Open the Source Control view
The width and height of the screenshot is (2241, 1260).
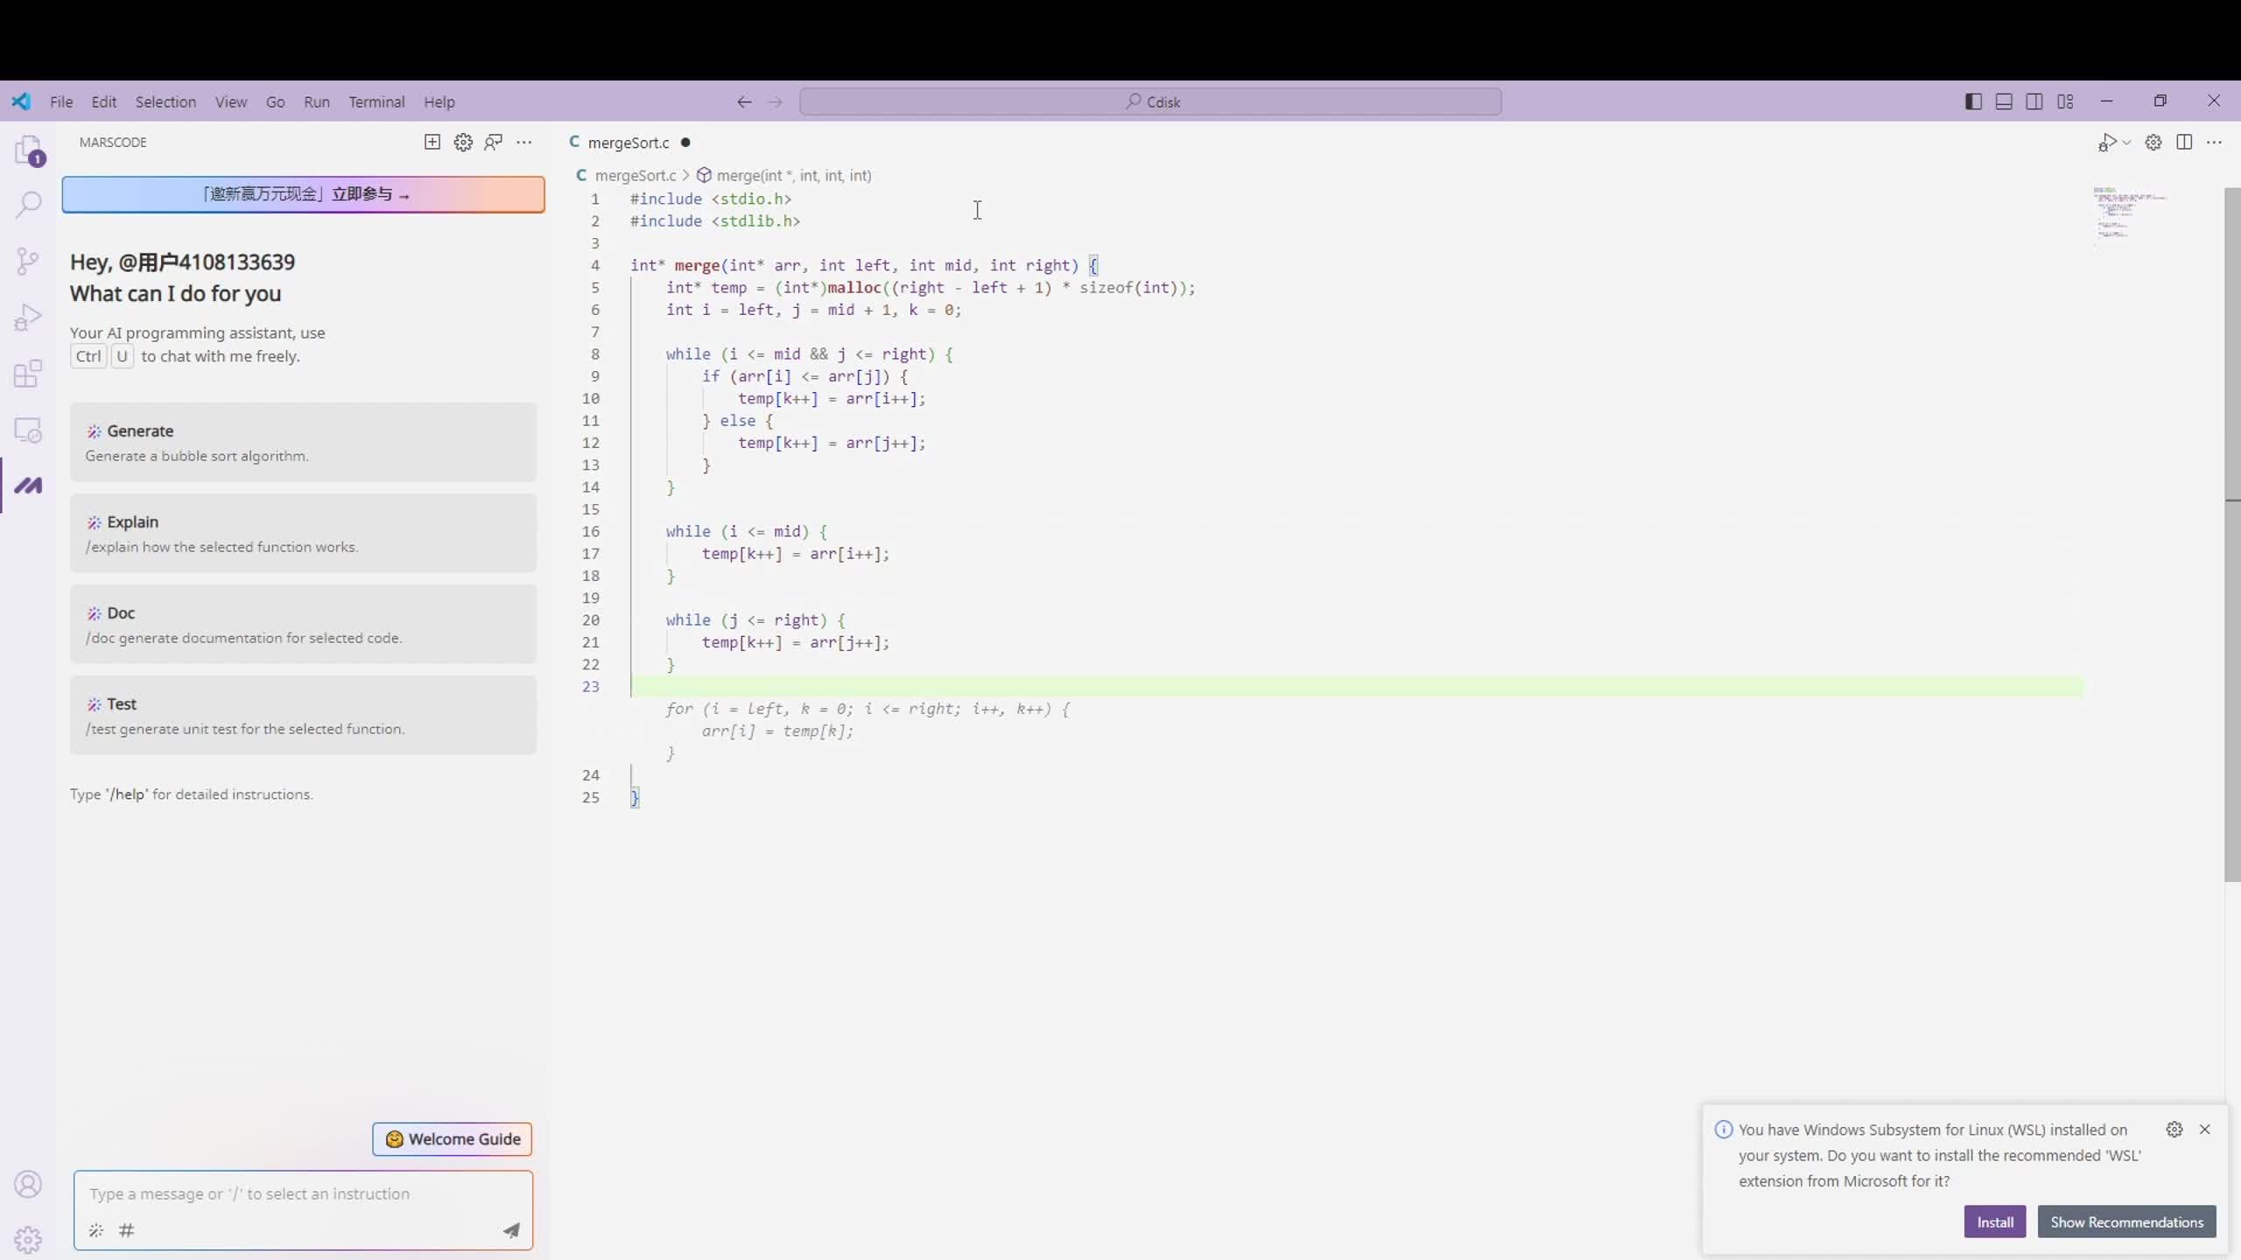pos(28,261)
